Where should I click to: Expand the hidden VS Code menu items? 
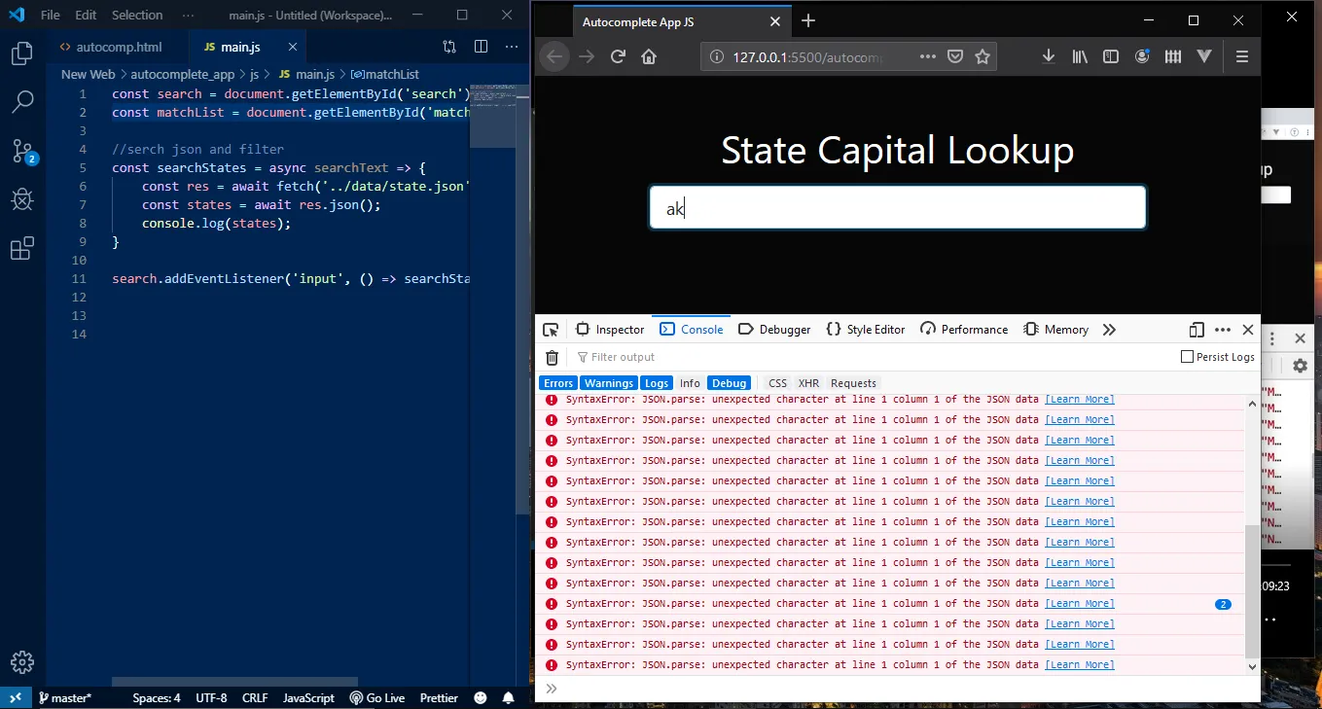[188, 16]
